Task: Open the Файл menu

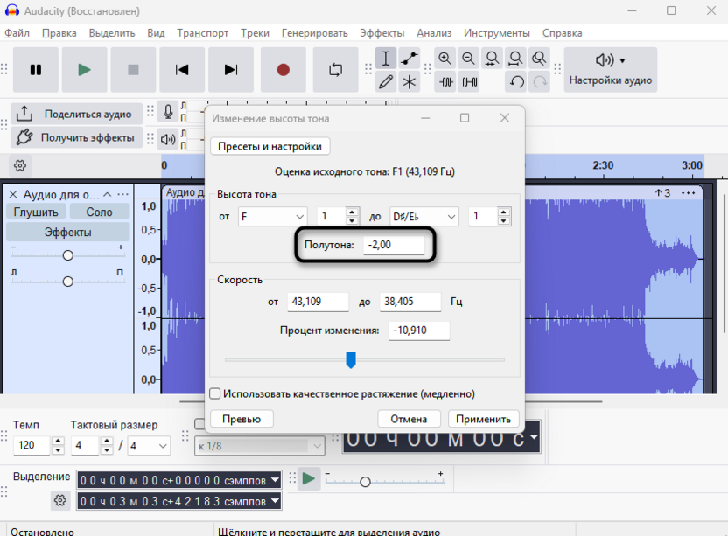Action: [x=17, y=33]
